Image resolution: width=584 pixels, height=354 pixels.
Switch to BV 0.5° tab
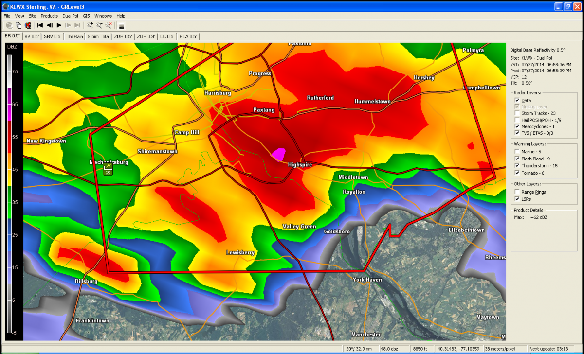[32, 36]
